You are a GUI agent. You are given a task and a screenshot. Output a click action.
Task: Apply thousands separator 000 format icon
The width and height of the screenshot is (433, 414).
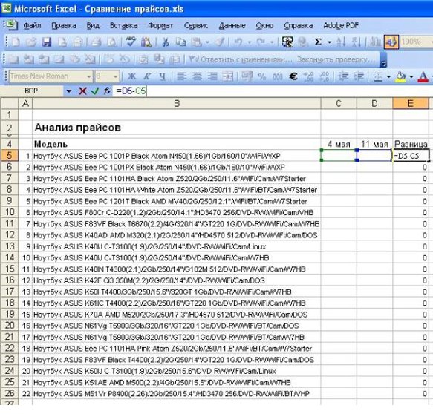[277, 76]
